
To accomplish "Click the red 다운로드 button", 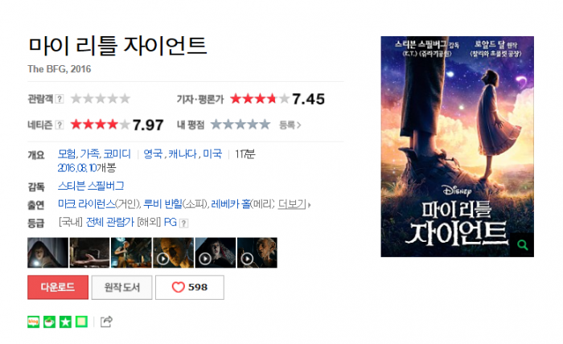I will tap(58, 287).
